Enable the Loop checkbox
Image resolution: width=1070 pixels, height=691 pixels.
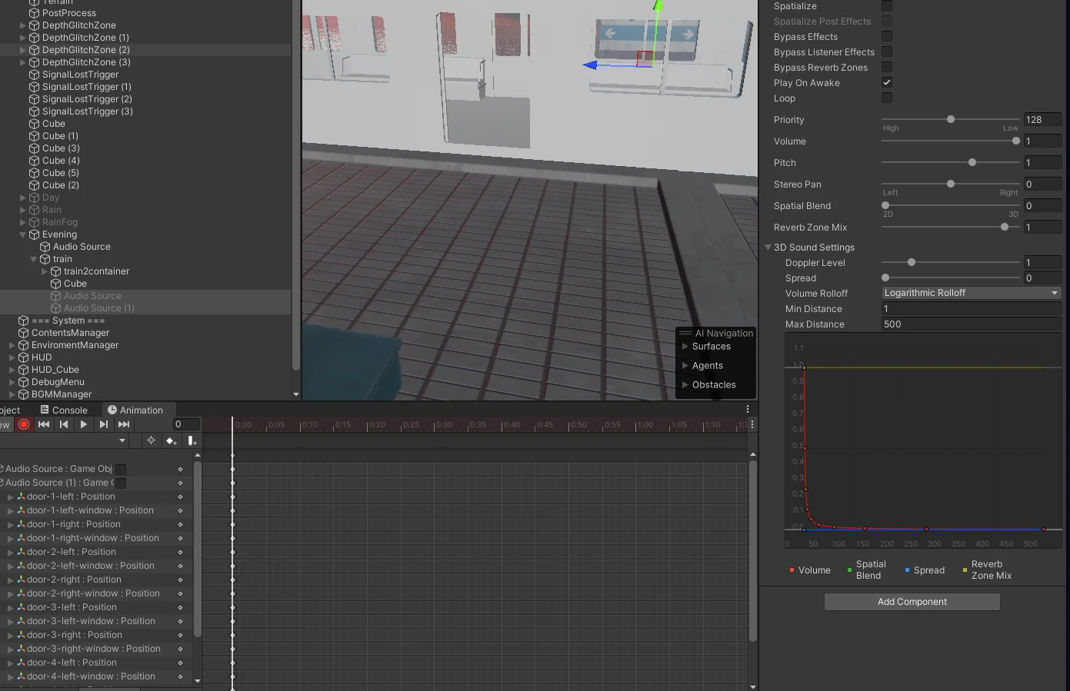tap(887, 98)
